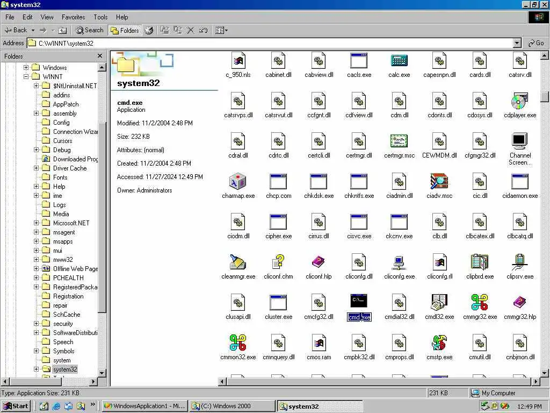Open the Views dropdown button
This screenshot has width=550, height=413.
coord(221,31)
